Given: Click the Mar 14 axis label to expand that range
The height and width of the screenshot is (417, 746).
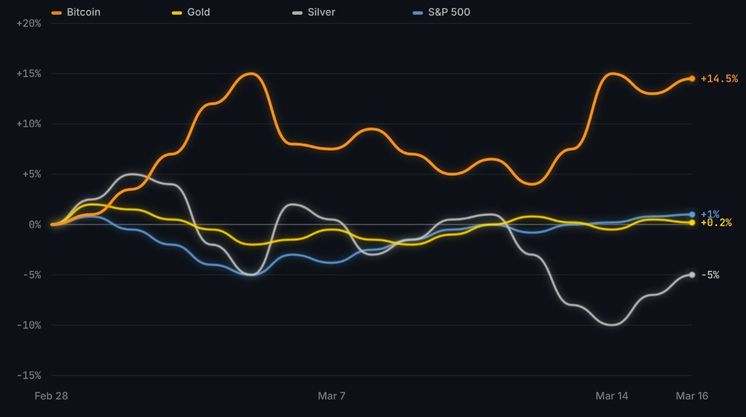Looking at the screenshot, I should [614, 395].
